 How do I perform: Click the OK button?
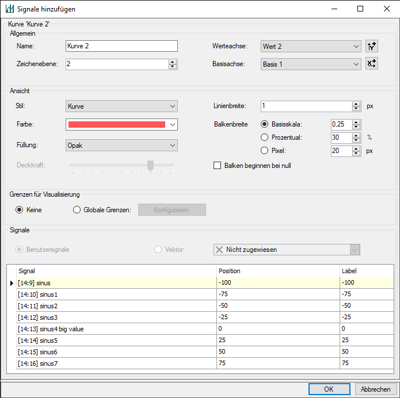[329, 389]
